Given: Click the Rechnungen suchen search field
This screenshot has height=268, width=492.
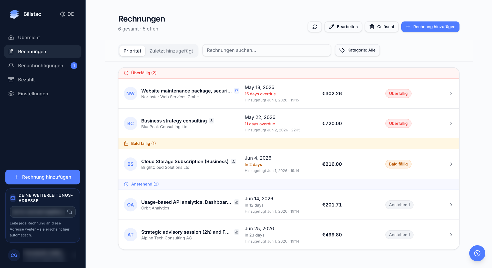Looking at the screenshot, I should tap(266, 50).
